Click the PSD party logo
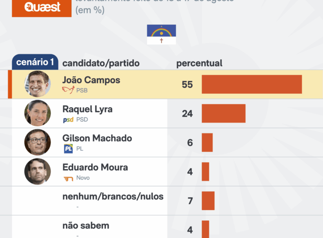The image size is (323, 238). click(68, 119)
